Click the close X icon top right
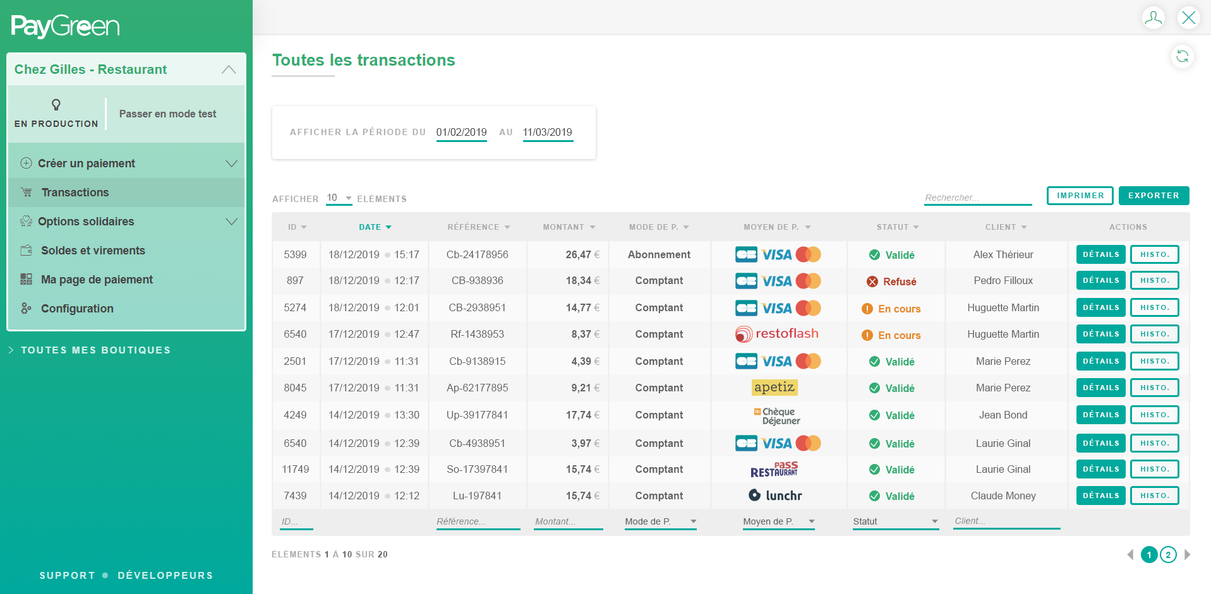1211x594 pixels. pyautogui.click(x=1188, y=18)
